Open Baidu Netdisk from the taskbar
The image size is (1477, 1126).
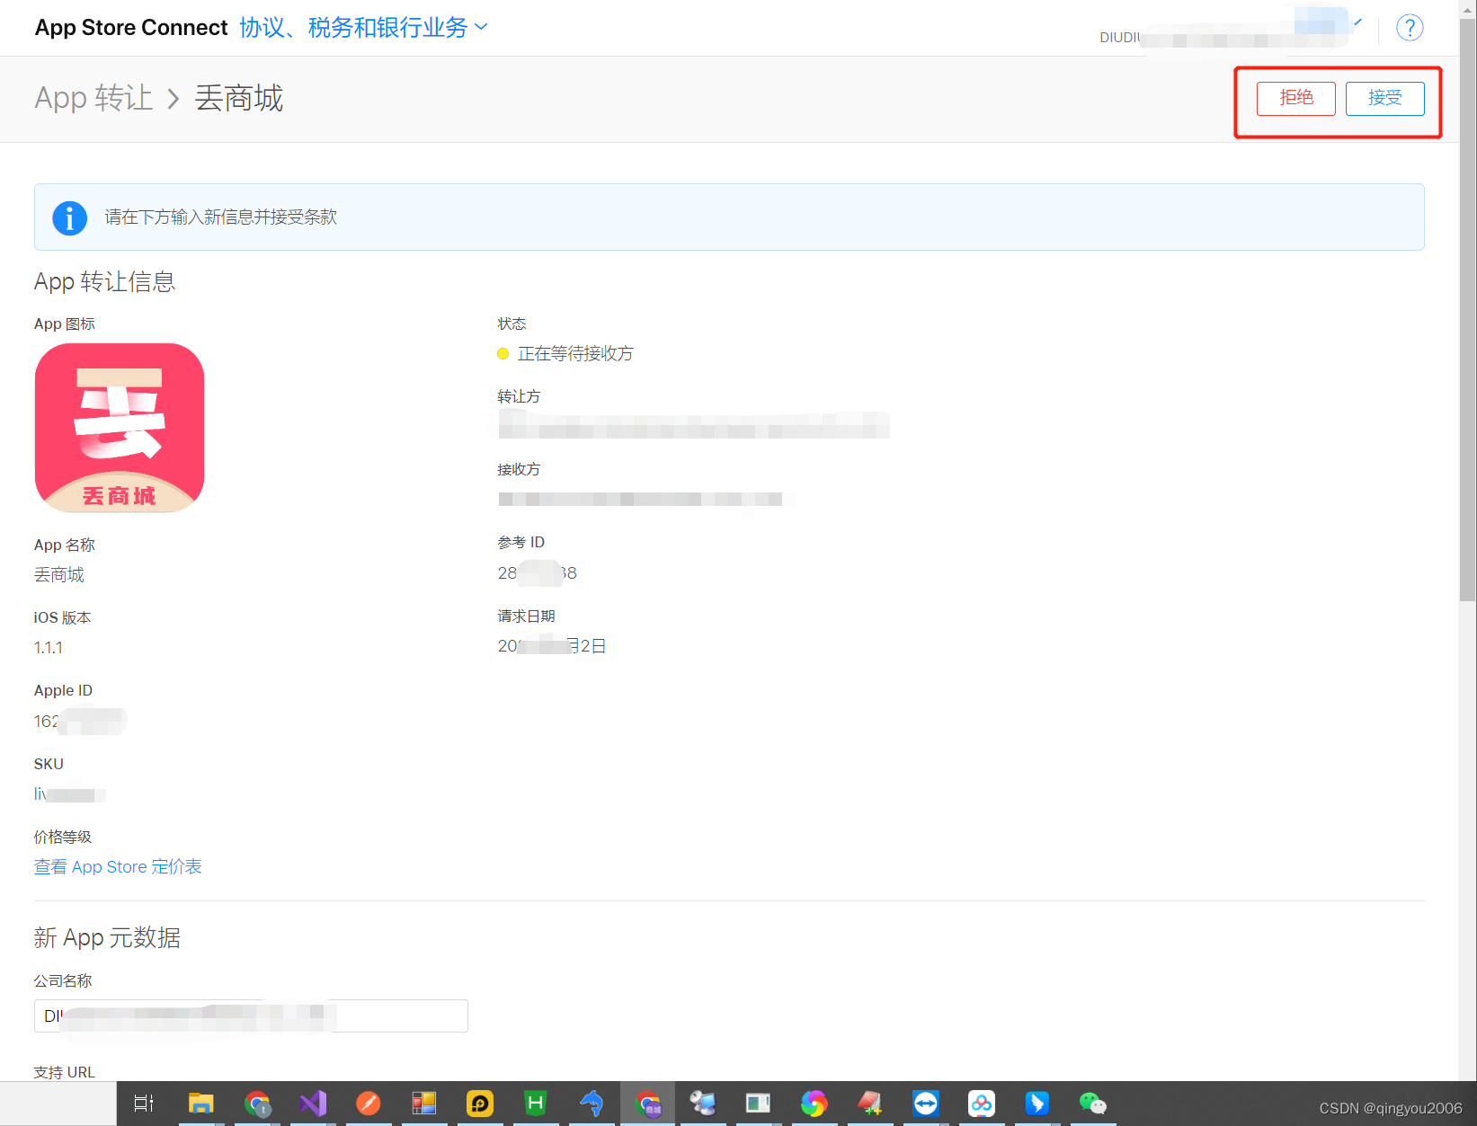click(x=982, y=1104)
